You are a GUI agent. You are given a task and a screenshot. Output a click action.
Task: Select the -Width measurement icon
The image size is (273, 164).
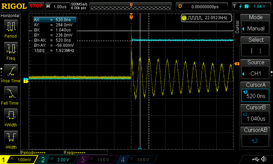point(11,139)
